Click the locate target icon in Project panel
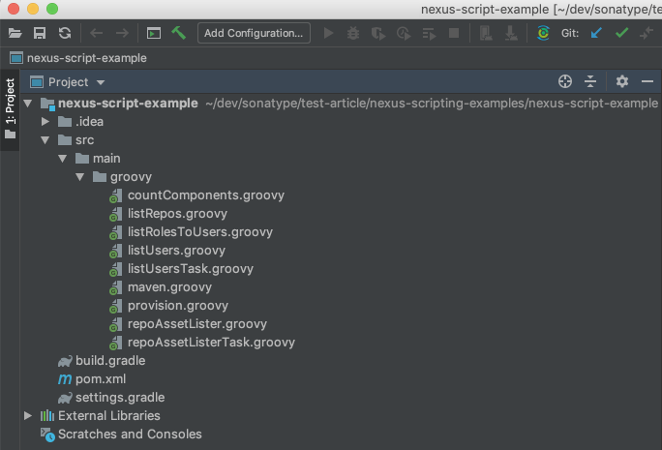The height and width of the screenshot is (450, 662). point(566,82)
